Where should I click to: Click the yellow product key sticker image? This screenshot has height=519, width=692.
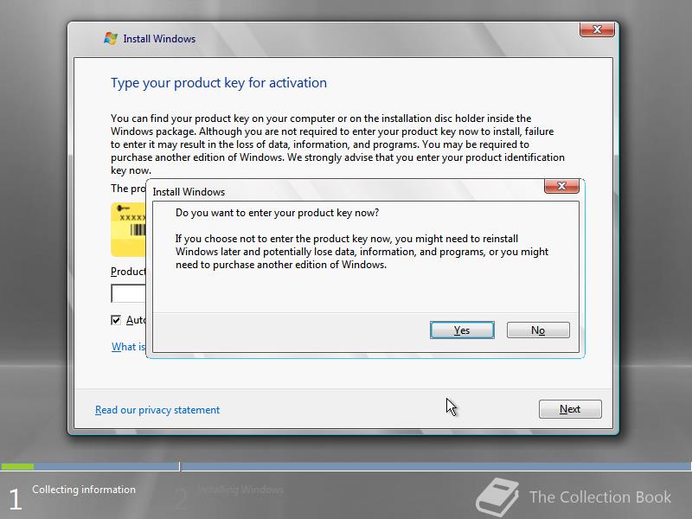point(128,229)
